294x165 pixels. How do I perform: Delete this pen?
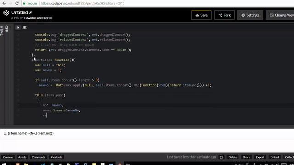[x=232, y=157]
